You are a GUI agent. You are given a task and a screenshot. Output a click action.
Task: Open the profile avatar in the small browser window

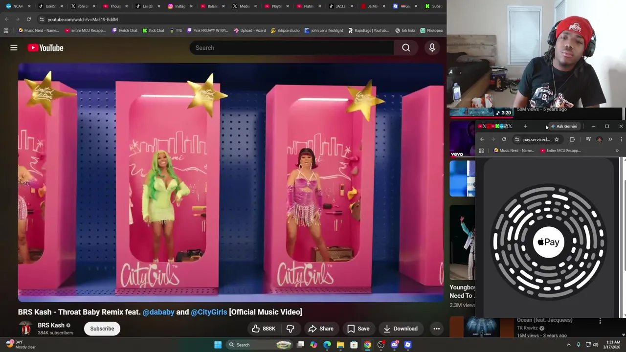[600, 139]
